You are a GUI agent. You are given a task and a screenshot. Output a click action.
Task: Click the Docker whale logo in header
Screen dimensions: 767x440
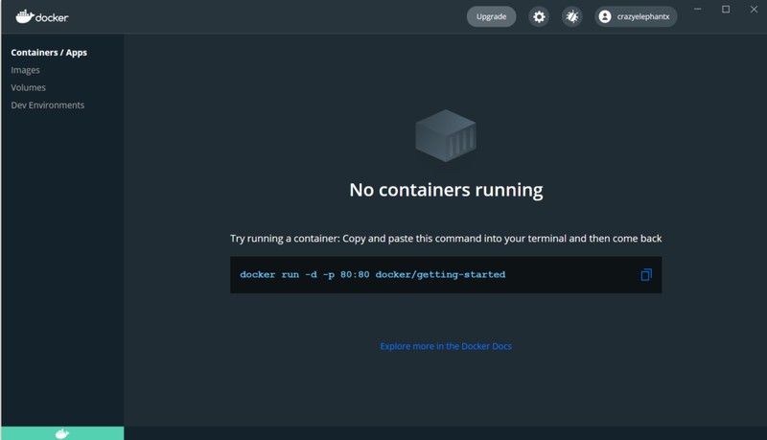pos(42,17)
